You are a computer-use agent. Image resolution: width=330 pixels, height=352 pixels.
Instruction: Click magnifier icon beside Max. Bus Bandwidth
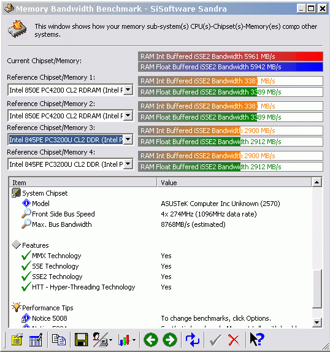pyautogui.click(x=26, y=224)
